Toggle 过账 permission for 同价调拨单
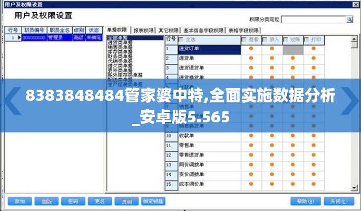The width and height of the screenshot is (361, 211). pos(292,165)
